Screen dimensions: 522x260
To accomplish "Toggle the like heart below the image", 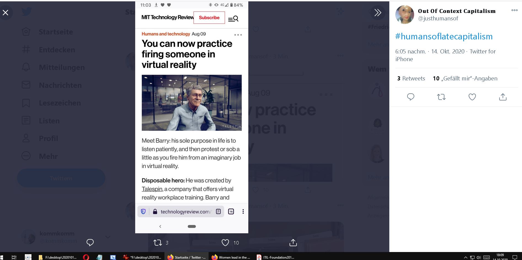I will pyautogui.click(x=225, y=243).
